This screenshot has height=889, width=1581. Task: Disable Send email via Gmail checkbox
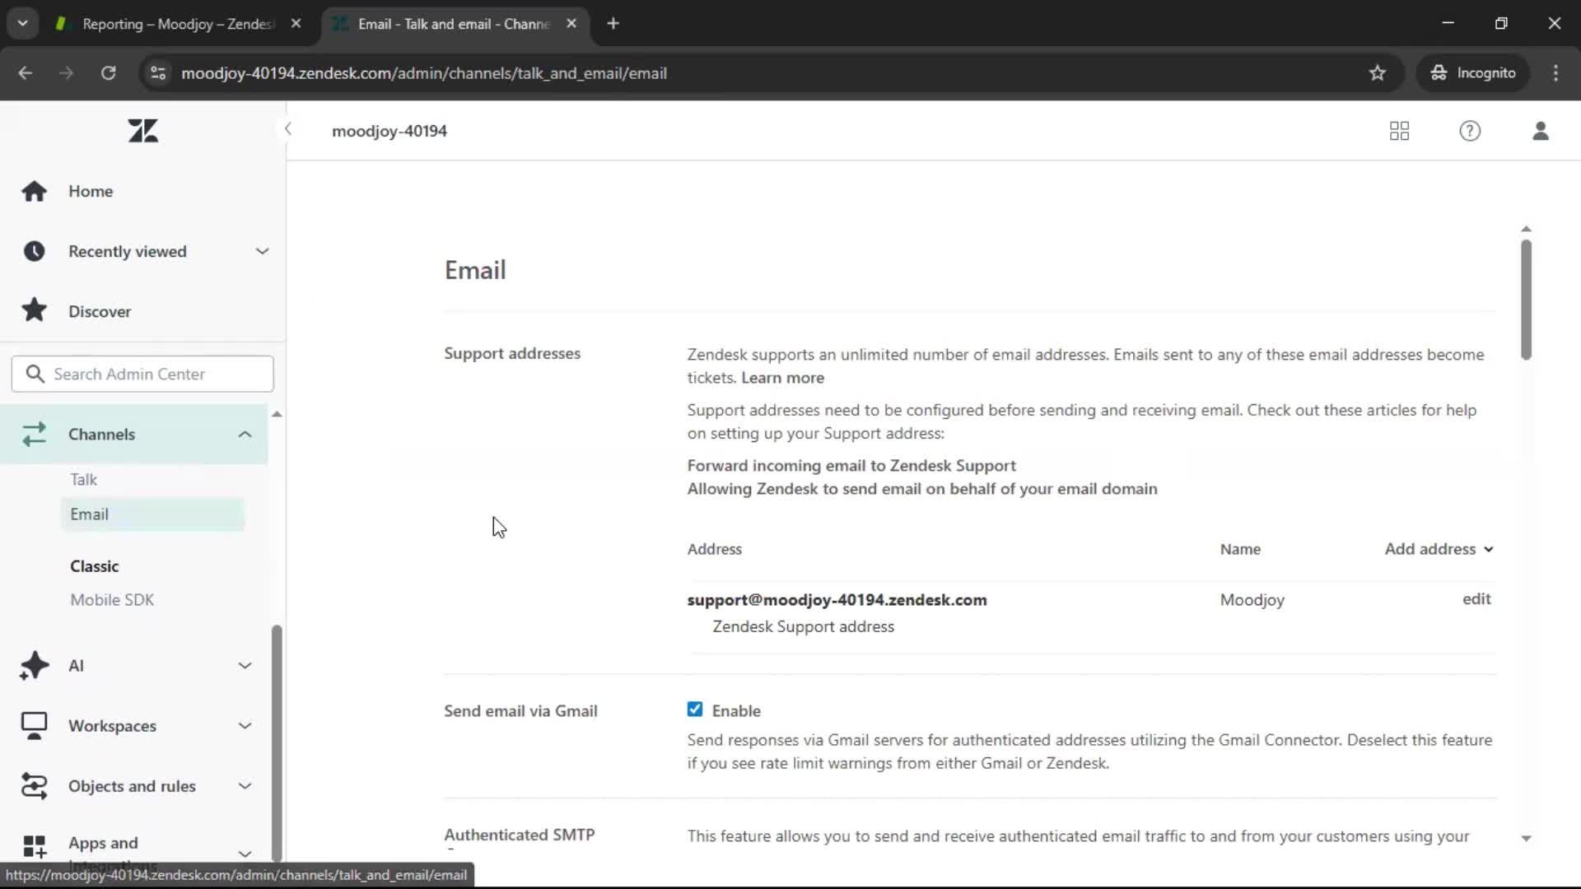pyautogui.click(x=695, y=710)
